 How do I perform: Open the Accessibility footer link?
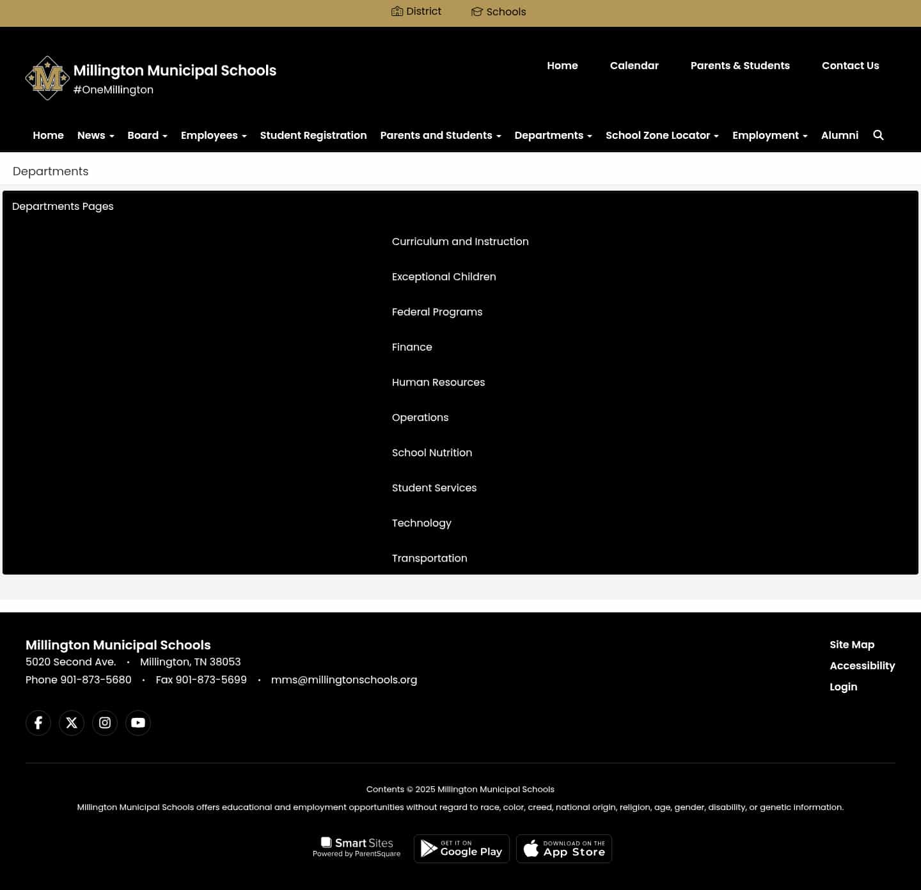point(862,665)
